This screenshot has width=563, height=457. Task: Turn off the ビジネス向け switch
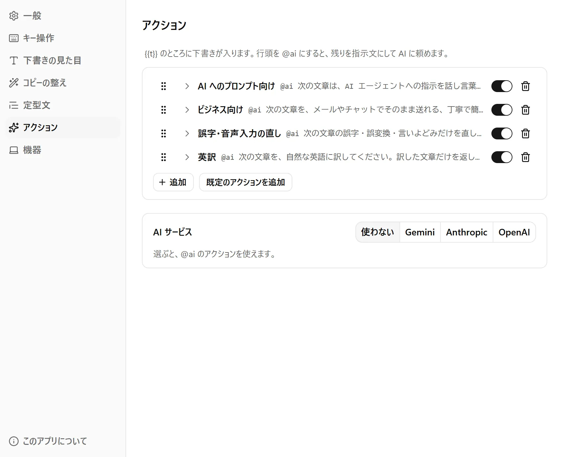pos(502,110)
